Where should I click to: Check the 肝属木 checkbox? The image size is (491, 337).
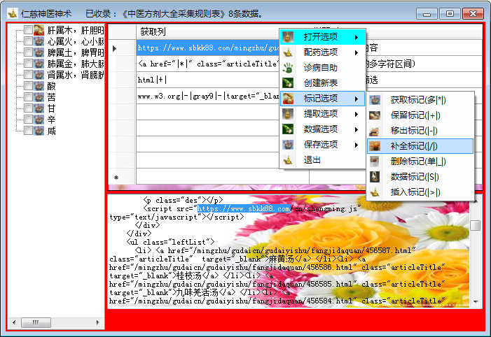(x=28, y=30)
